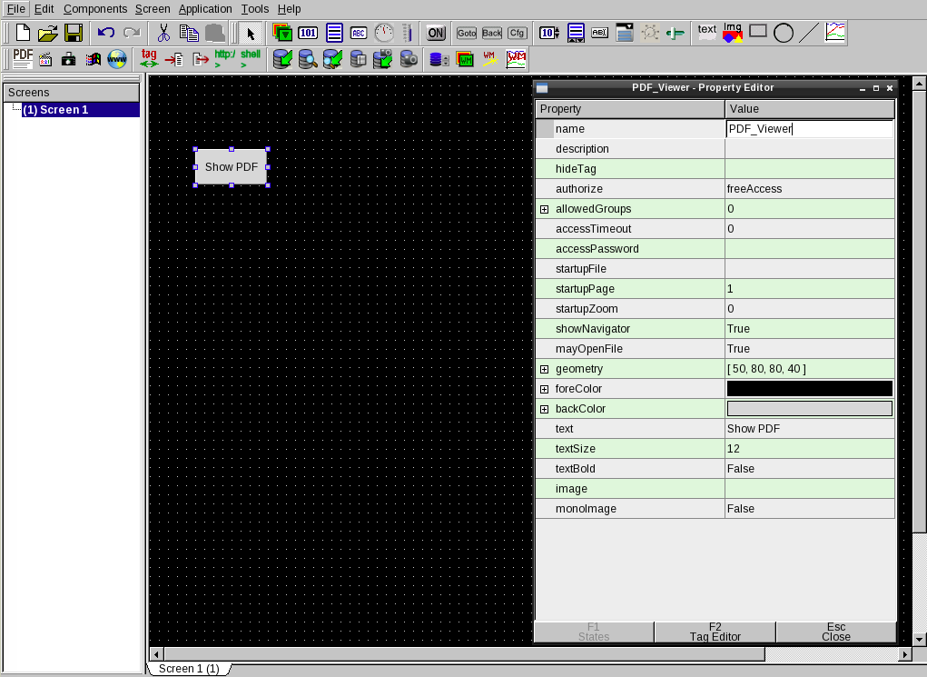
Task: Switch to the Screen 1 (1) tab
Action: [x=189, y=669]
